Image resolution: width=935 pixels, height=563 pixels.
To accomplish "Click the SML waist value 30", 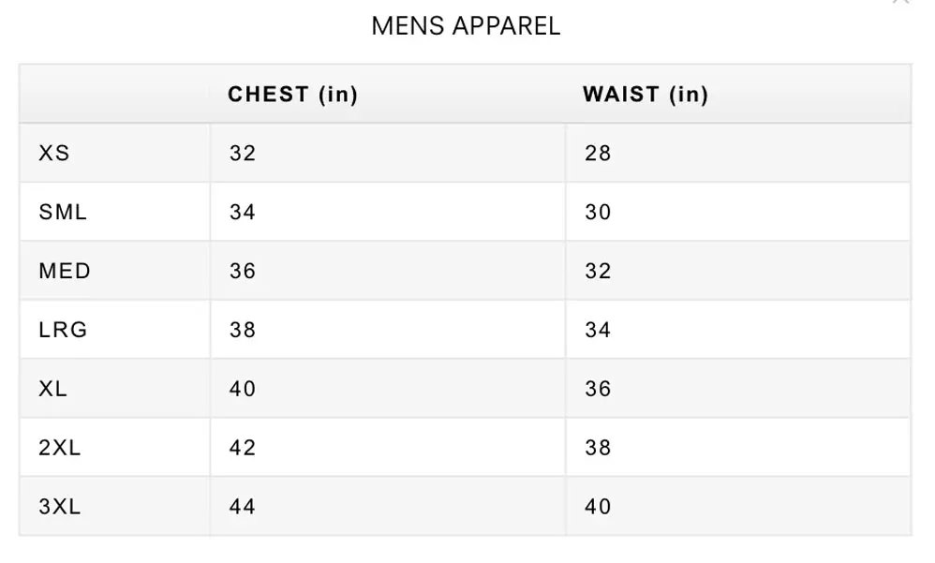I will 598,213.
